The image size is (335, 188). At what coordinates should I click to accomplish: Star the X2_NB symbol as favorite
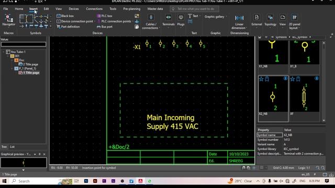[261, 79]
